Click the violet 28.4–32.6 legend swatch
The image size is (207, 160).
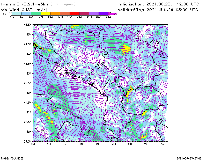[103, 14]
